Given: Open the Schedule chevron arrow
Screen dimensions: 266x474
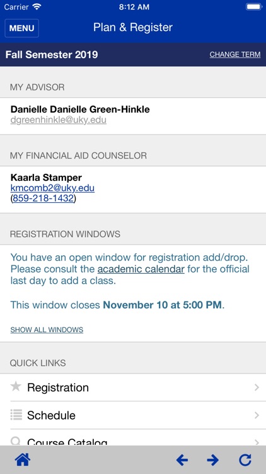Looking at the screenshot, I should pos(257,415).
